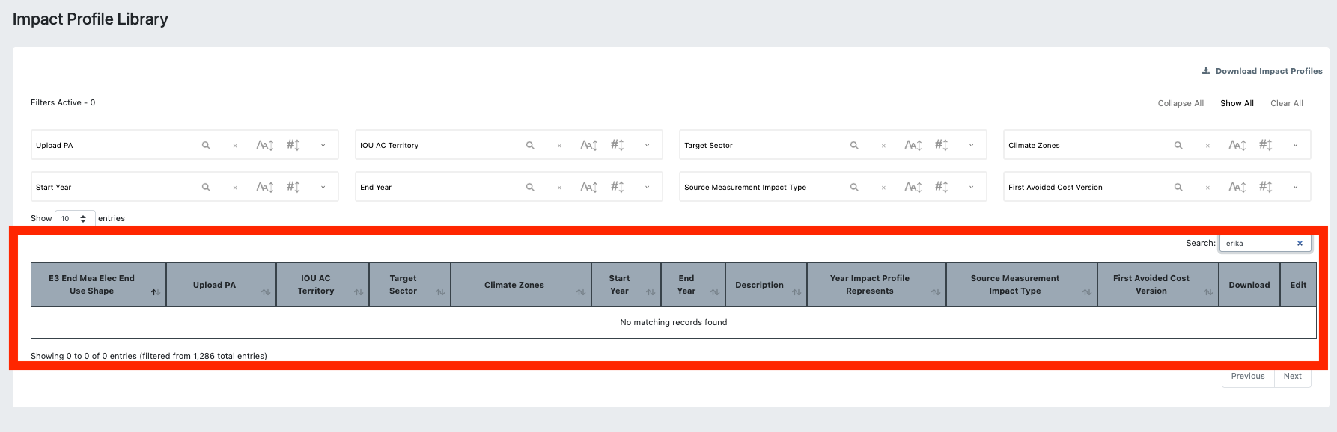Click the search icon in End Year filter
This screenshot has width=1337, height=432.
pyautogui.click(x=530, y=187)
